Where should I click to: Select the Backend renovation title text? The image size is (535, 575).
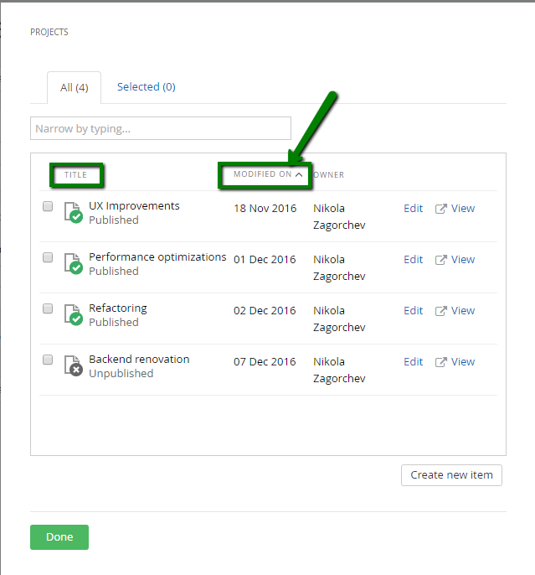[139, 360]
